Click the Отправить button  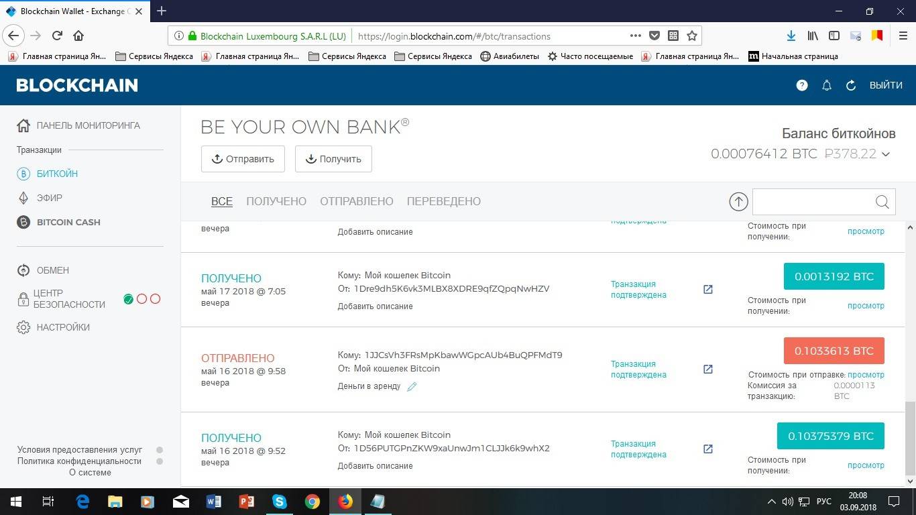[x=243, y=159]
